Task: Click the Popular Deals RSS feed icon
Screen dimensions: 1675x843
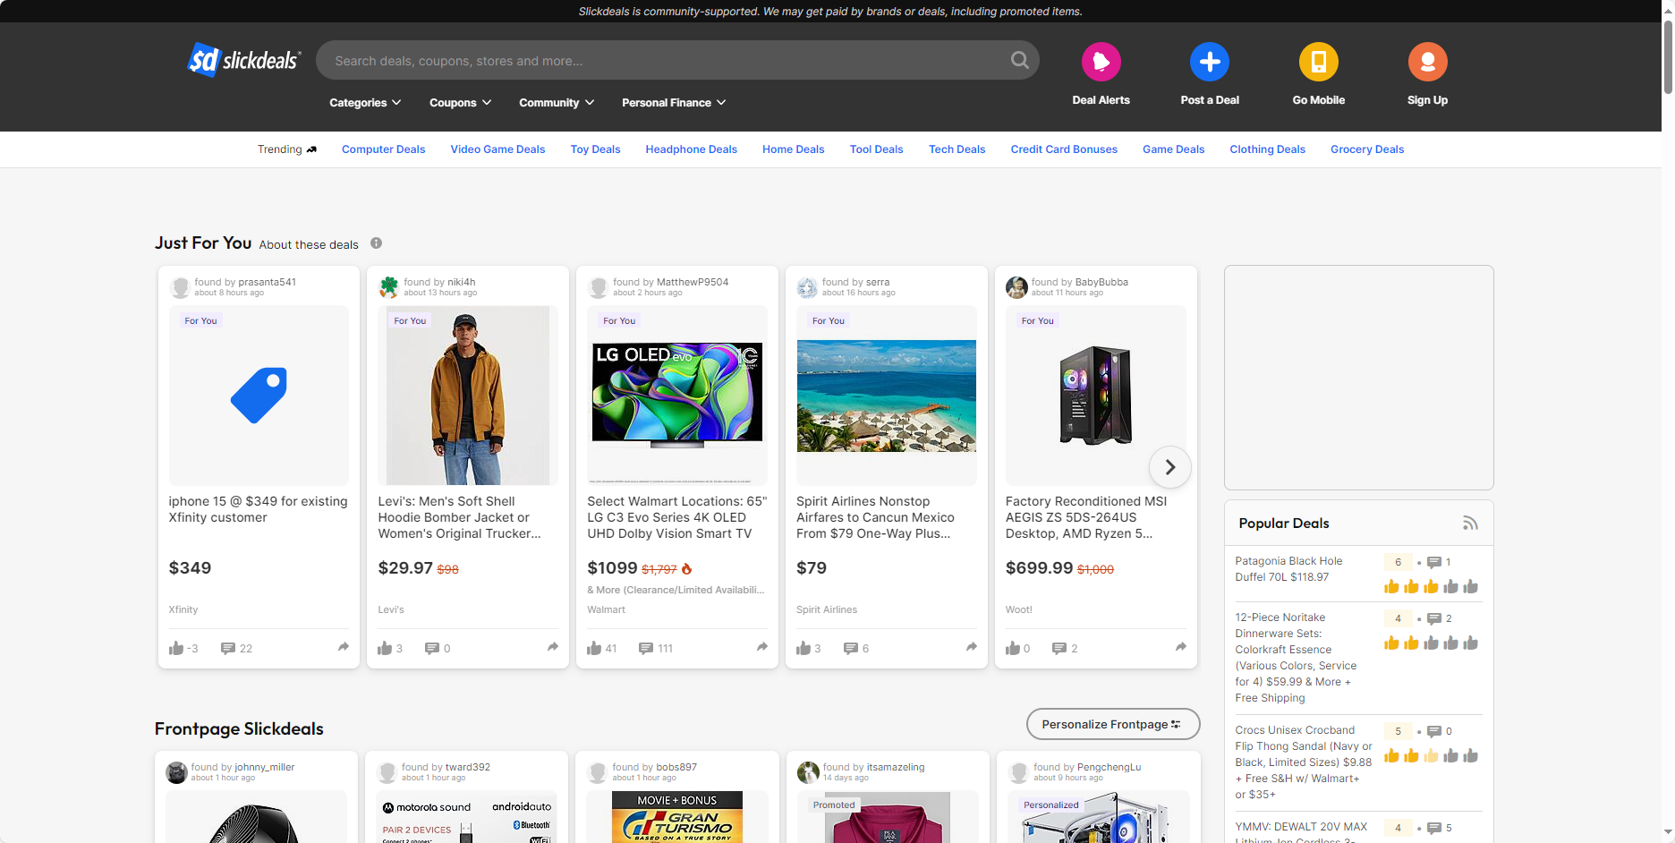Action: click(1470, 524)
